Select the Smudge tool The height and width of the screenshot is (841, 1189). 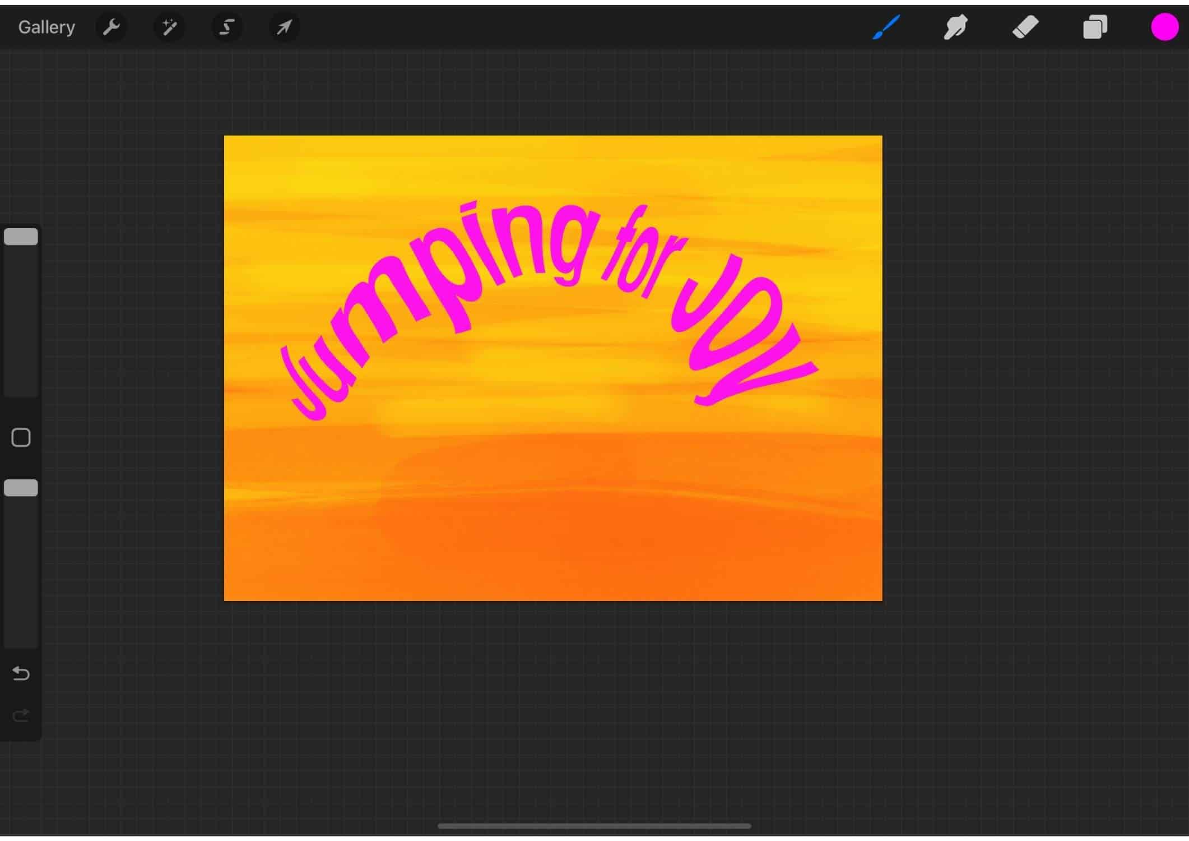955,26
